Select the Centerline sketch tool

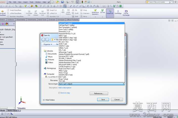(x=118, y=12)
